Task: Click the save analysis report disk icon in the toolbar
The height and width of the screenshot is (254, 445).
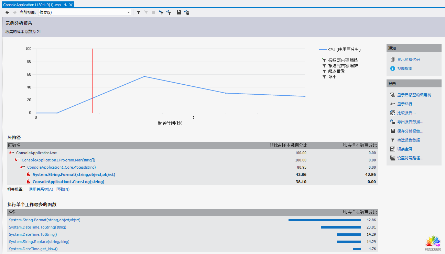Action: (x=179, y=12)
